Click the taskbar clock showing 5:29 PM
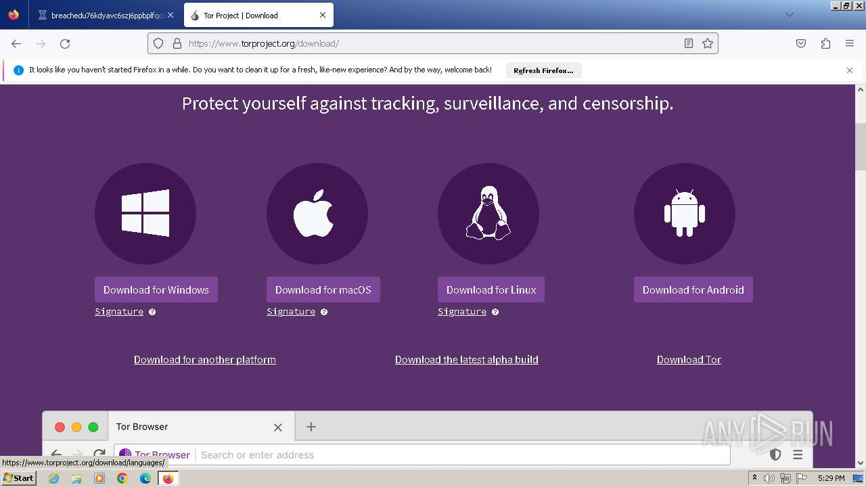The image size is (866, 487). point(831,478)
